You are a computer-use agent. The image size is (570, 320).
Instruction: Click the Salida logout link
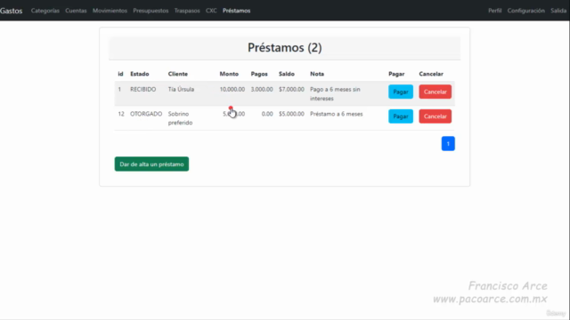pos(558,11)
